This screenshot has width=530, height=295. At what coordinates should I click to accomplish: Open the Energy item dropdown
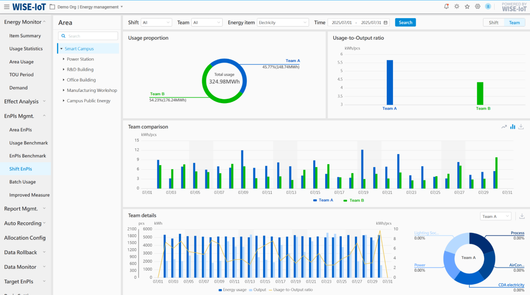click(283, 23)
